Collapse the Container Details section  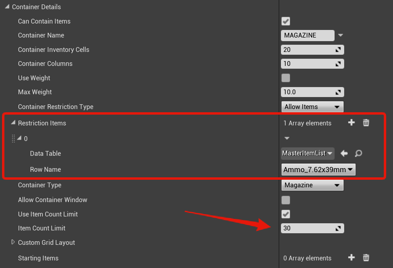click(7, 7)
